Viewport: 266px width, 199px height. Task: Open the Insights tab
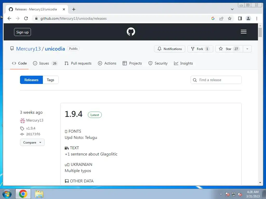click(x=183, y=63)
